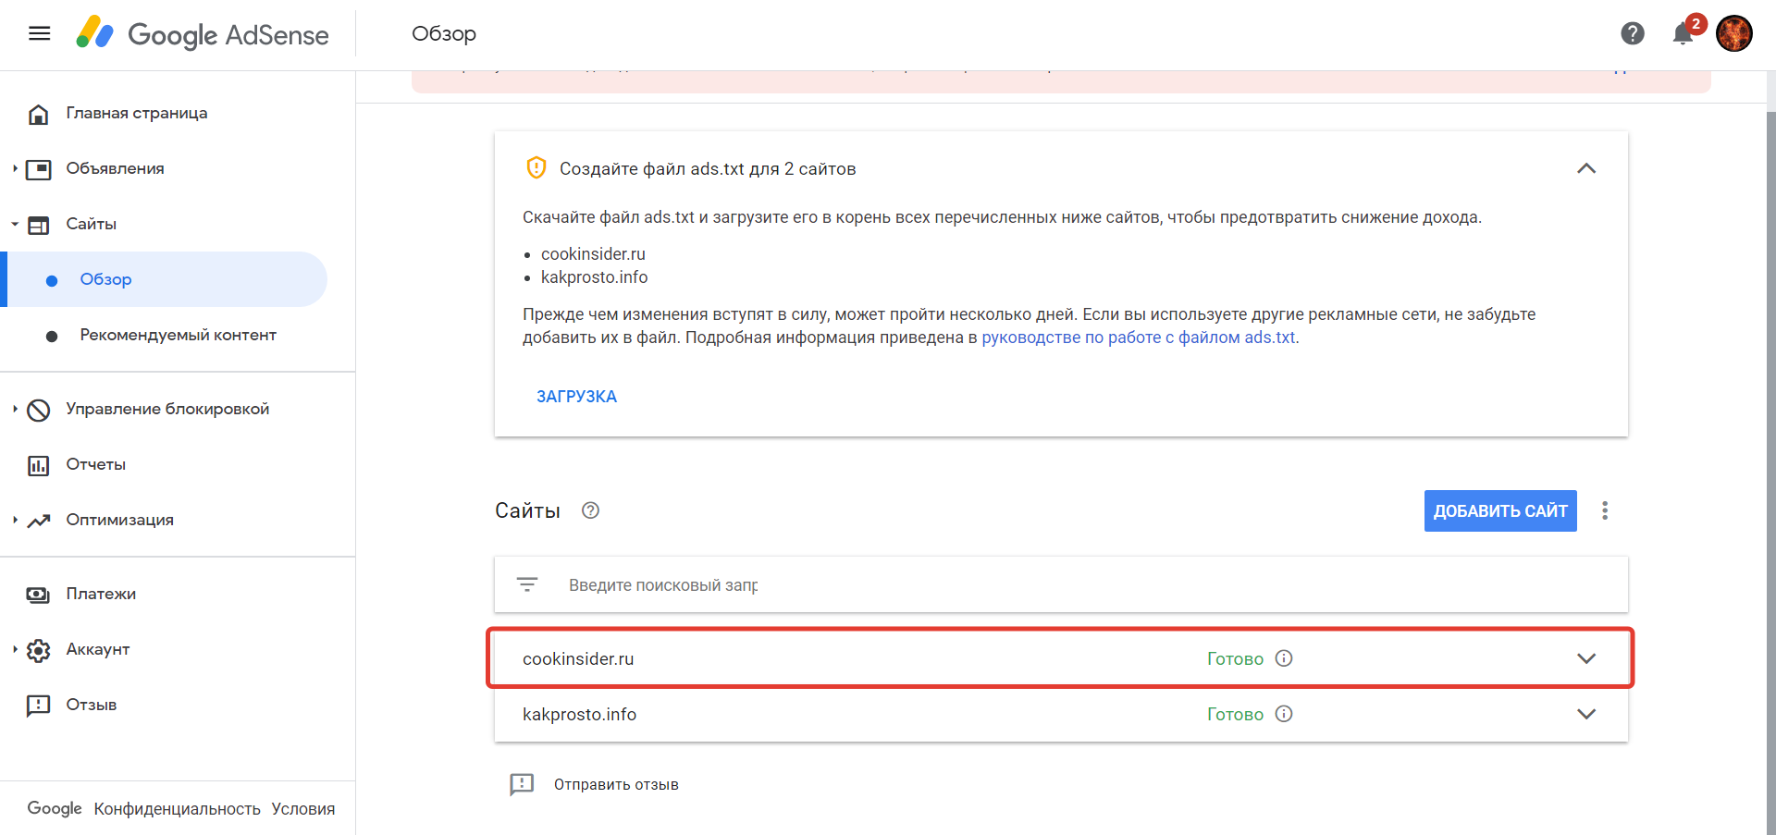Show info for cookinsider.ru Ready status
Screen dimensions: 1776x835
1284,658
